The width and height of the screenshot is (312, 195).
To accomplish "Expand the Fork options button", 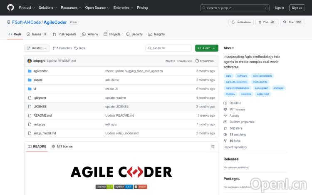I will coord(267,22).
